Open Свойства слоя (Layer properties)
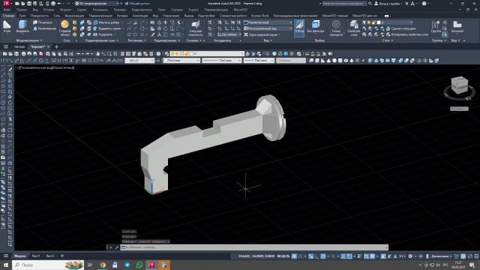Image resolution: width=480 pixels, height=270 pixels. point(353,28)
